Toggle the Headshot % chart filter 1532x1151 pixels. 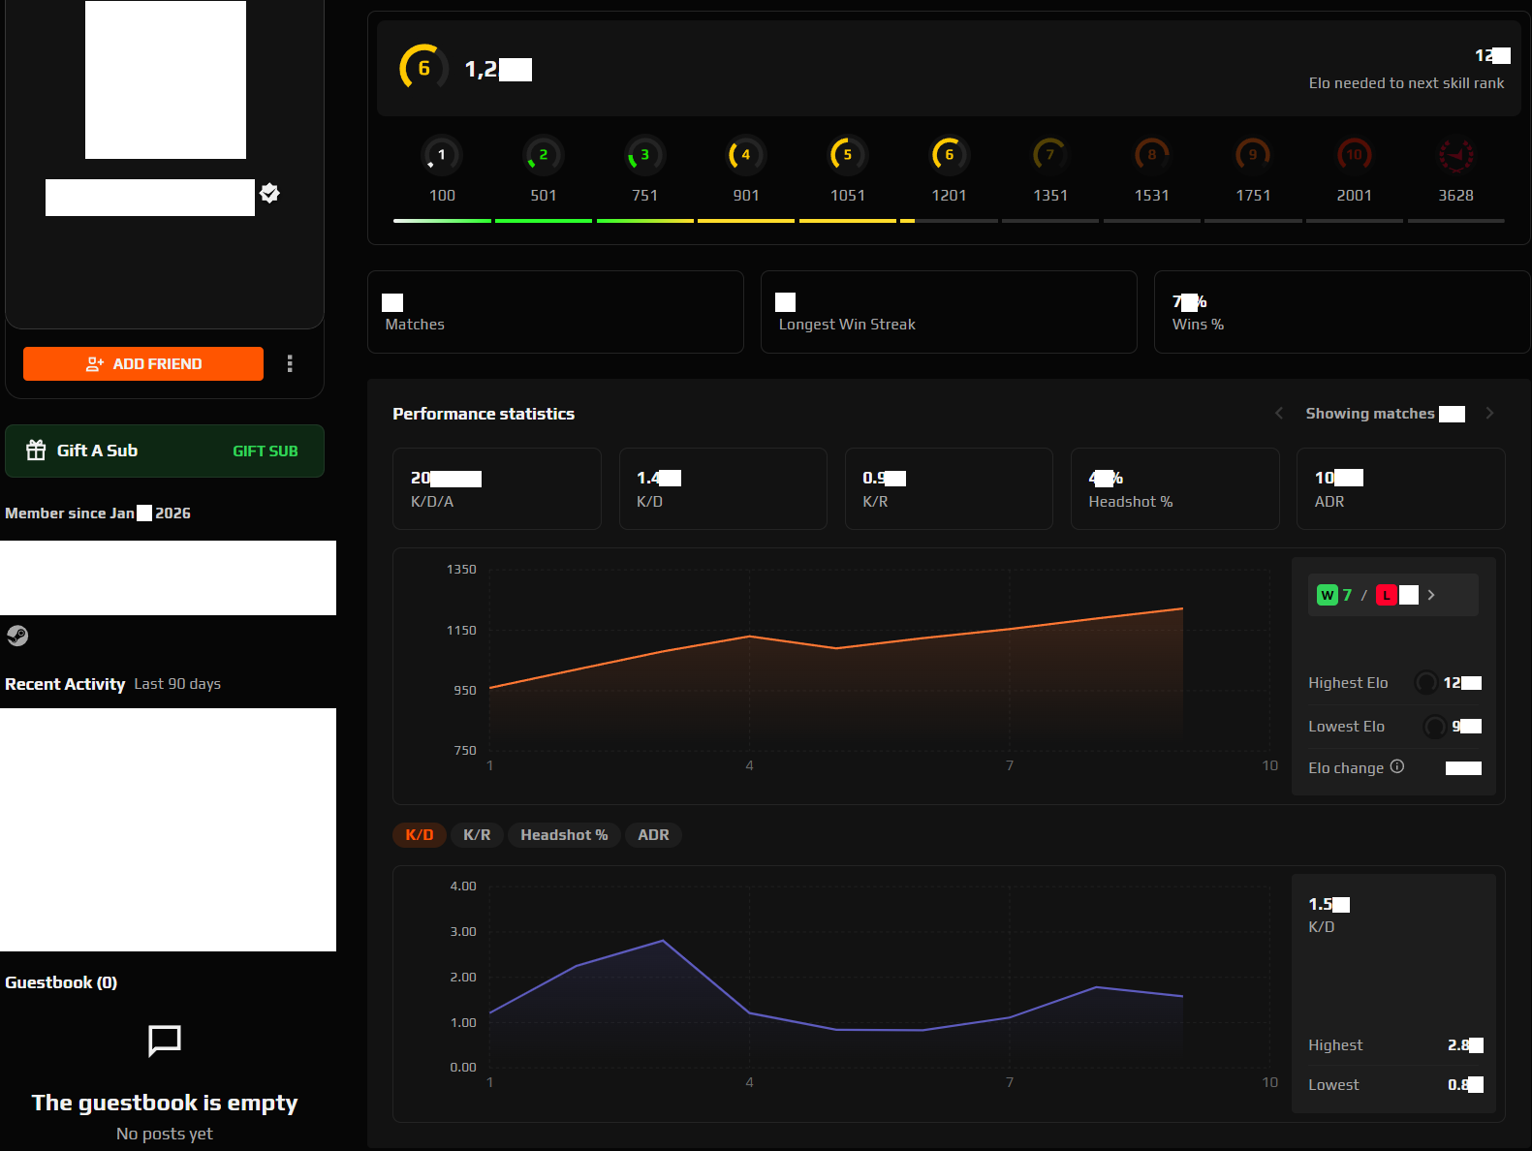click(x=564, y=835)
